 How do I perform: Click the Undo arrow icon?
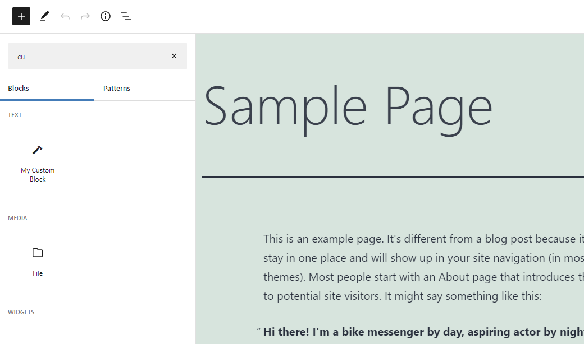65,16
